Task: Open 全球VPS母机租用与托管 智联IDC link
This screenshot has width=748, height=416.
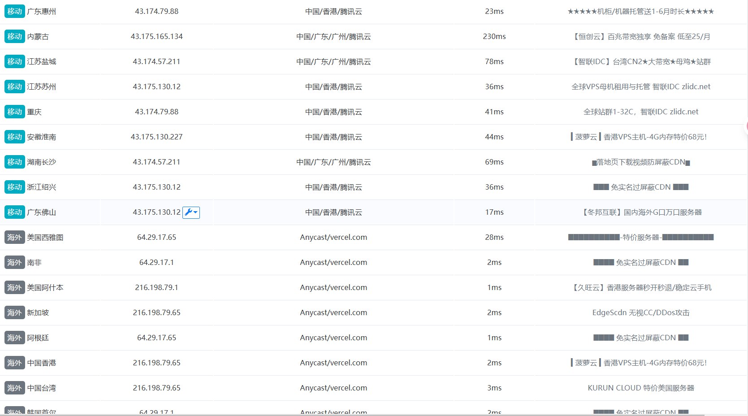Action: 641,87
